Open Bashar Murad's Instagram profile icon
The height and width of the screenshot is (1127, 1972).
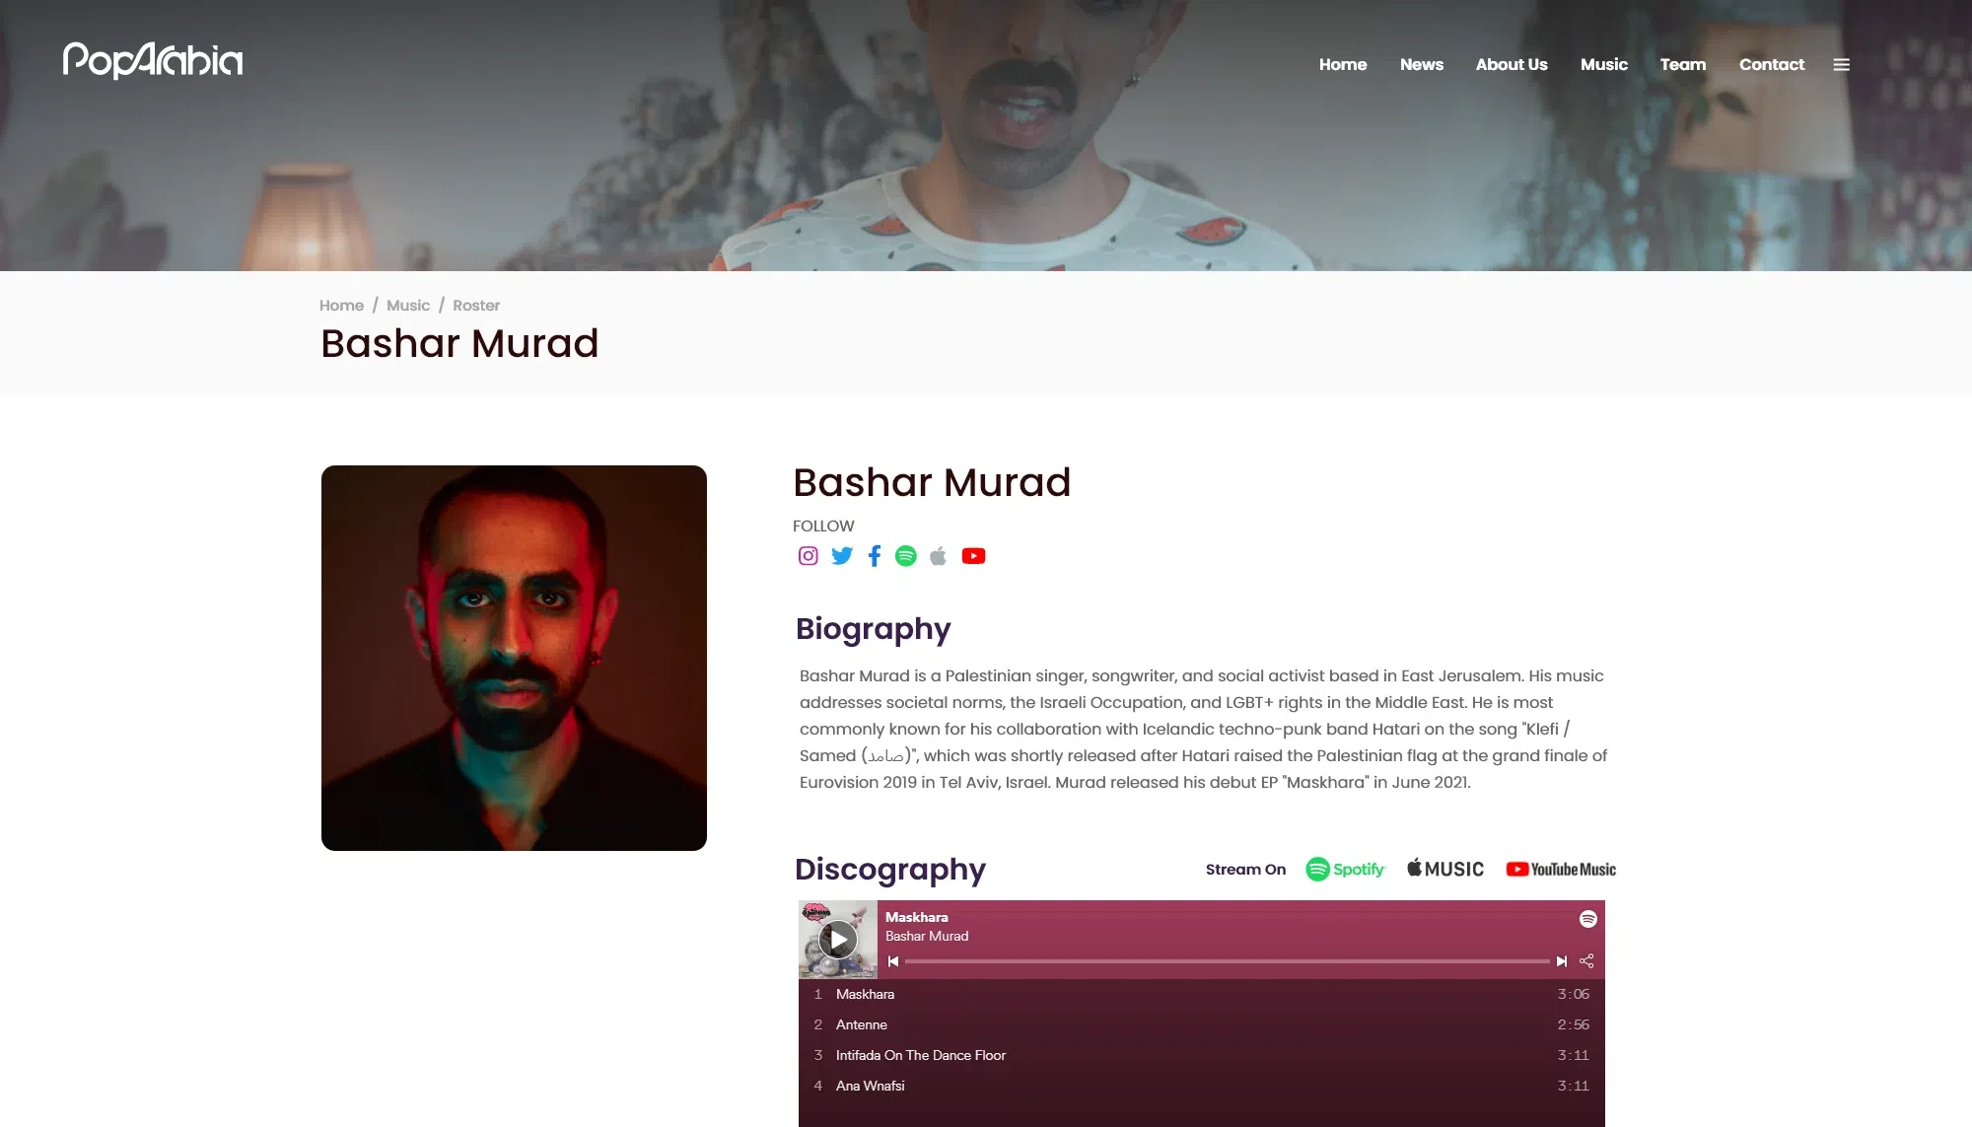tap(808, 556)
